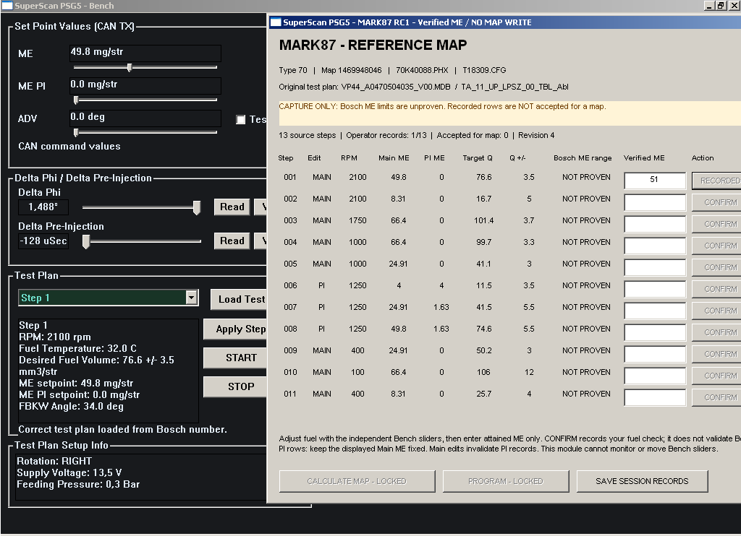Screen dimensions: 741x536
Task: Click step number 010 in the table
Action: pos(290,372)
